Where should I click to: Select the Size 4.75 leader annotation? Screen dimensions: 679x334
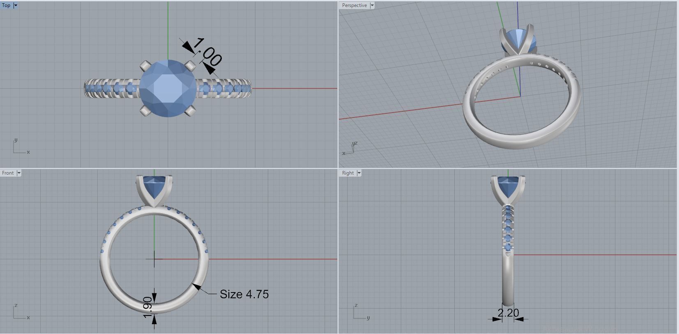click(x=244, y=294)
